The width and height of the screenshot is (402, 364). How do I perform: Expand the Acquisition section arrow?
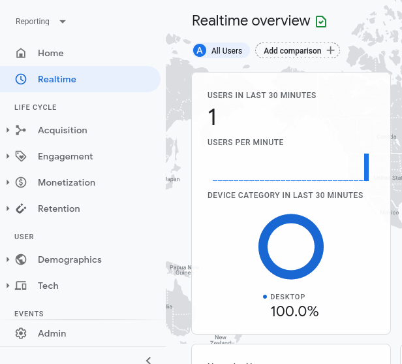8,130
